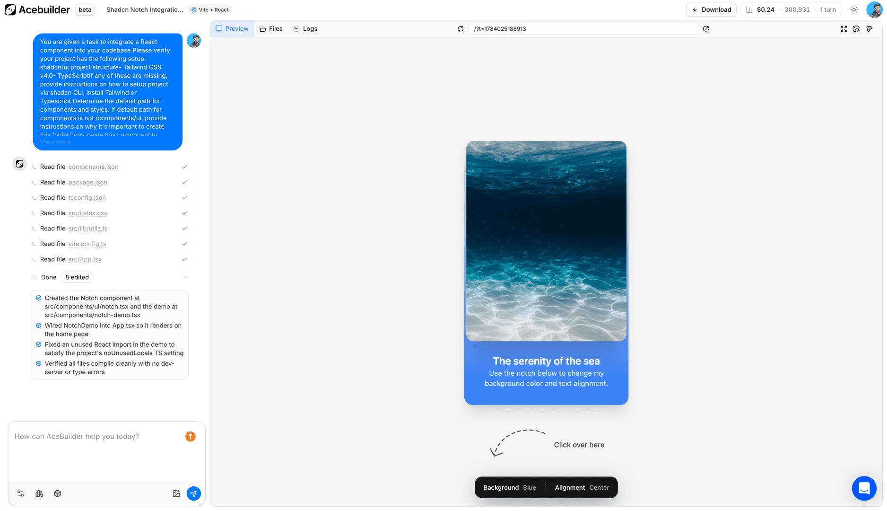Click the checkmark on the src/App.tsx row
The width and height of the screenshot is (887, 511).
184,259
